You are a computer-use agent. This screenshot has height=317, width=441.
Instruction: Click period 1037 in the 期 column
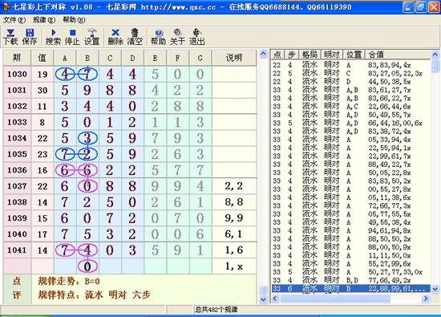(x=17, y=186)
